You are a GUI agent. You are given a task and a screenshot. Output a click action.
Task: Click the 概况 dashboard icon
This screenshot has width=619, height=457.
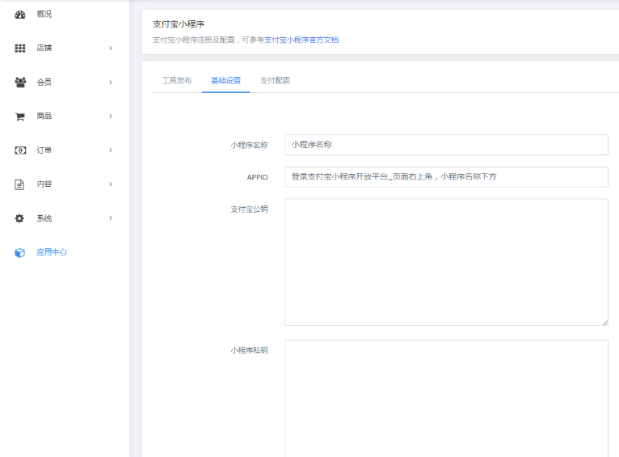pyautogui.click(x=20, y=15)
